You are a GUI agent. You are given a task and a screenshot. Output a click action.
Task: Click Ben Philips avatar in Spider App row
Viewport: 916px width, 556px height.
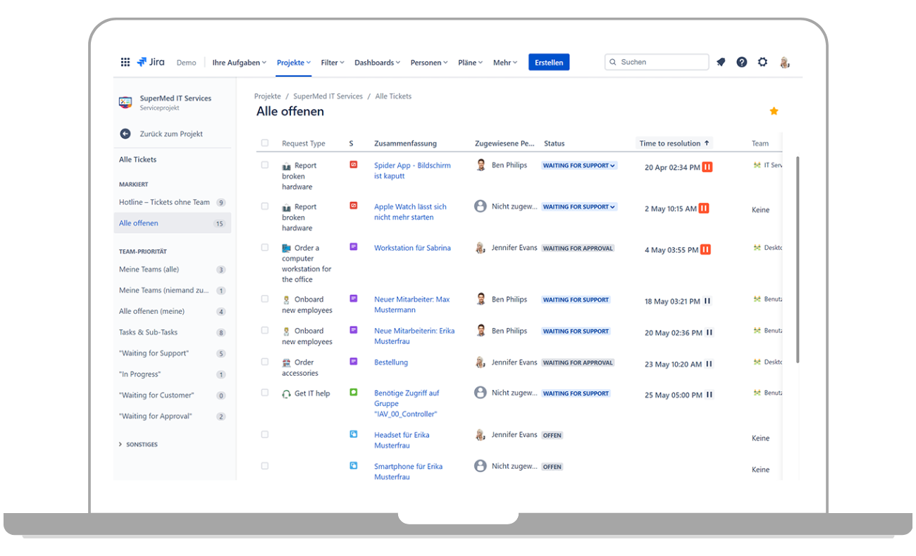click(481, 165)
